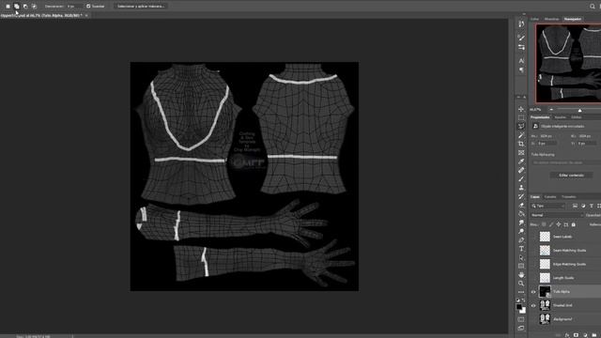Click the new adjustment layer icon
601x338 pixels.
pos(585,335)
